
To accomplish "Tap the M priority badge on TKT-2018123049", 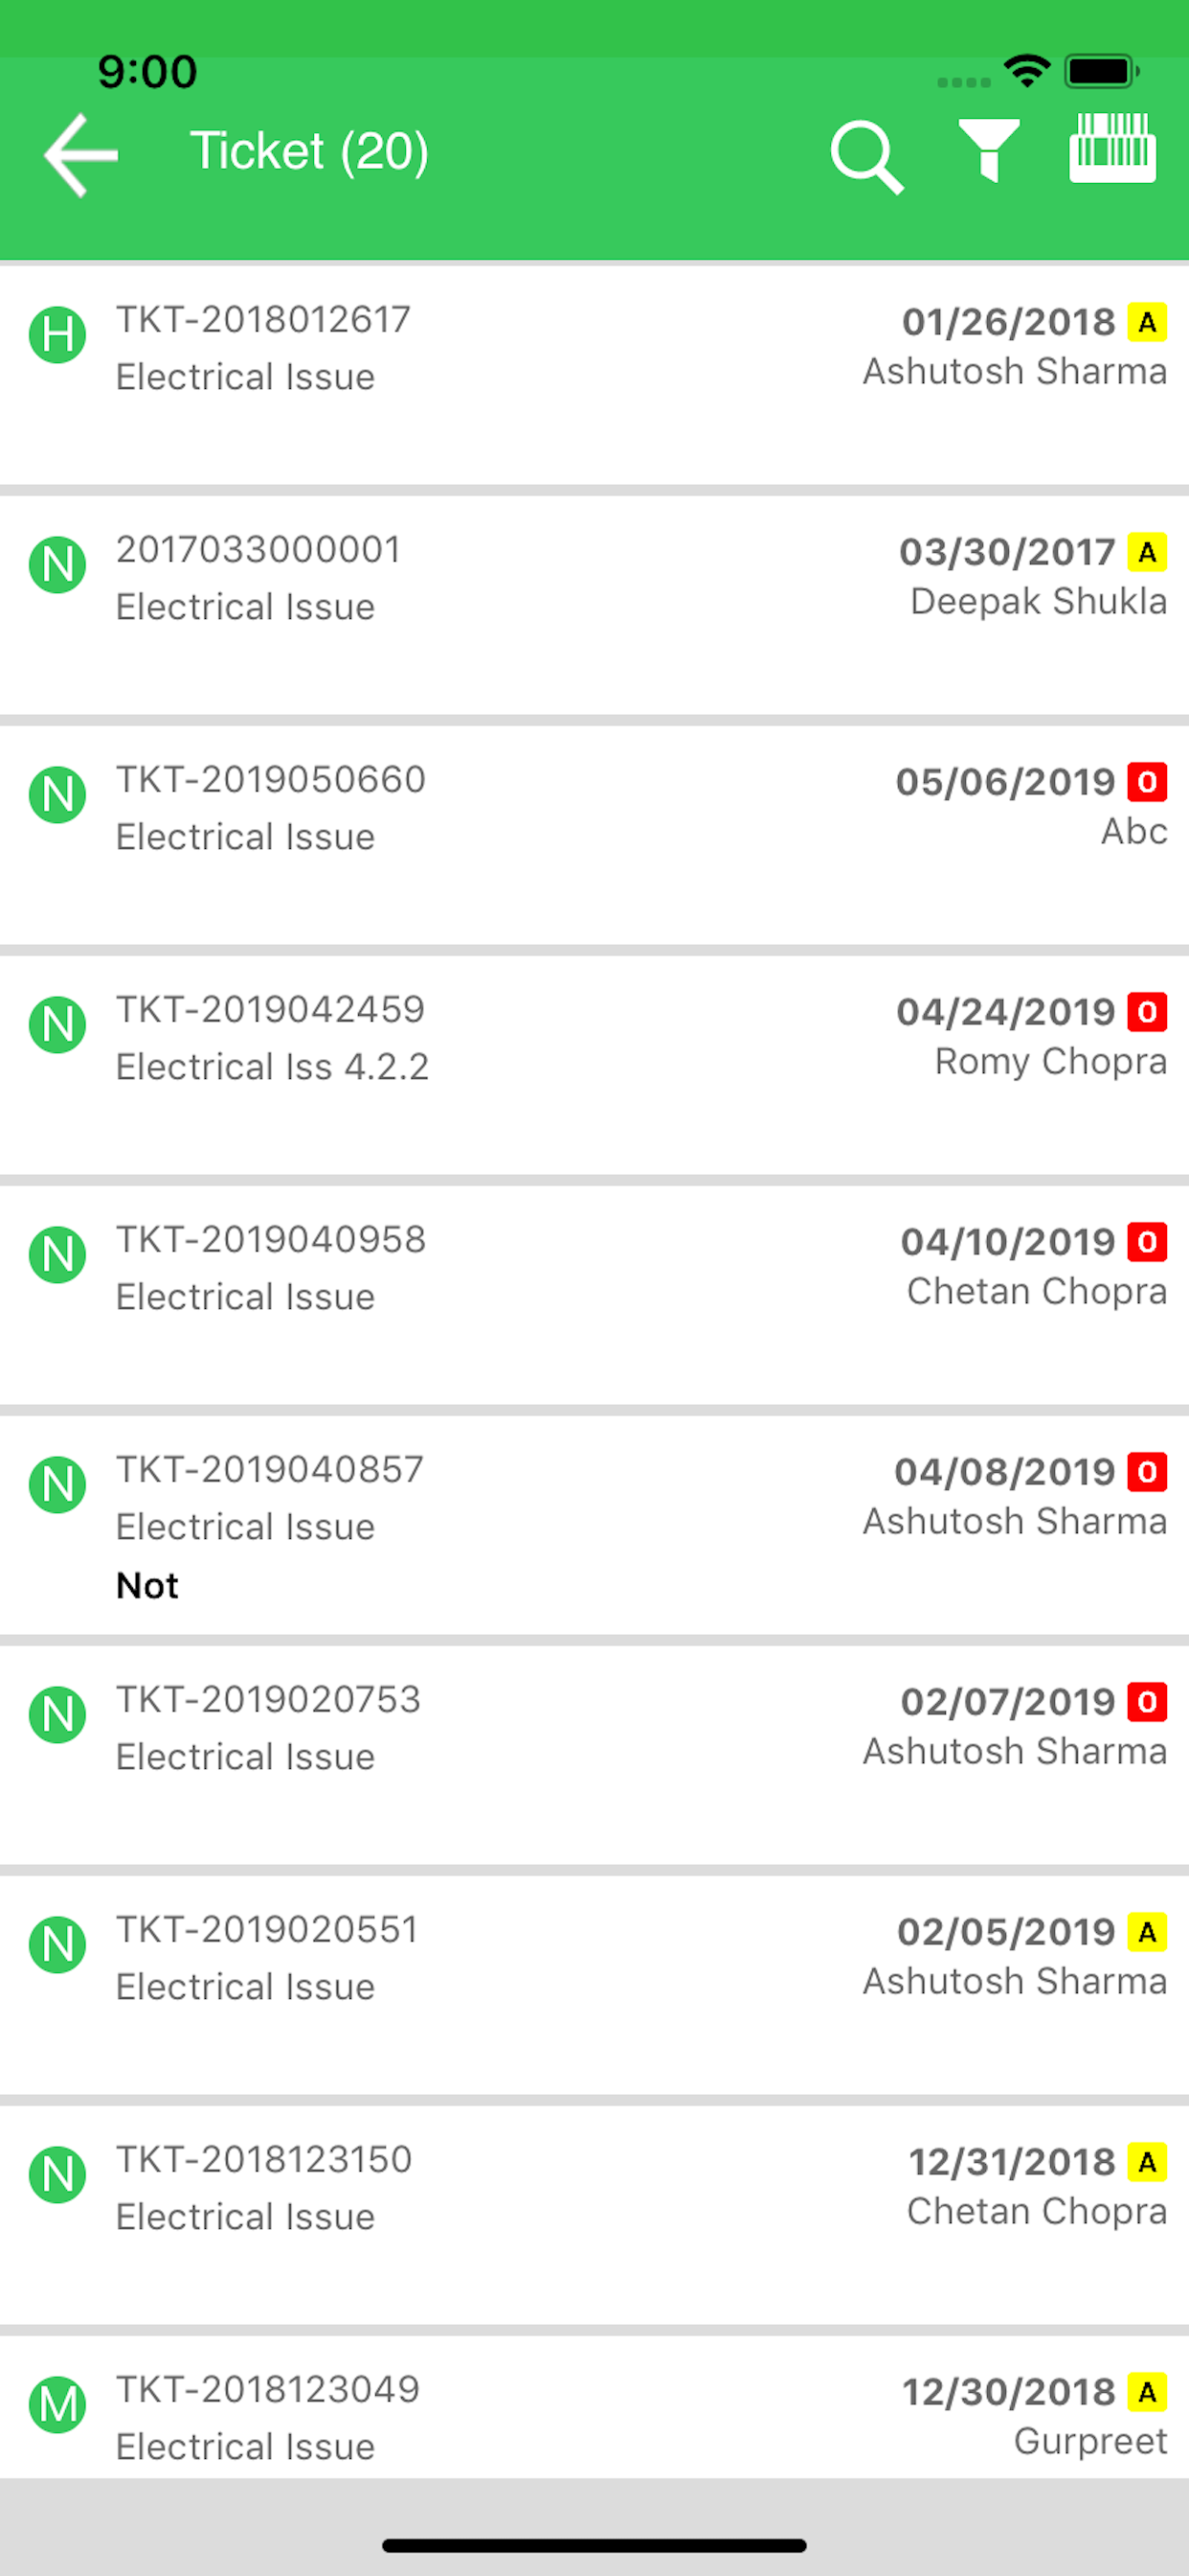I will click(56, 2405).
